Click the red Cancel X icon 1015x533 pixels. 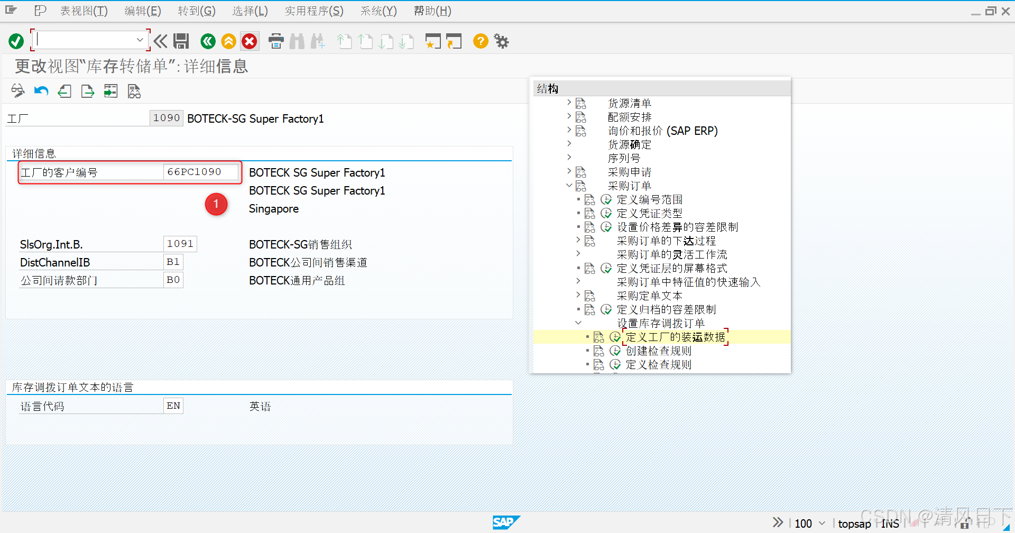point(250,41)
